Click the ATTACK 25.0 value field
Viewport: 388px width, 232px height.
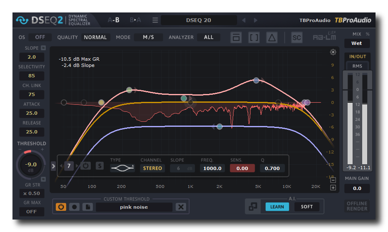click(32, 113)
